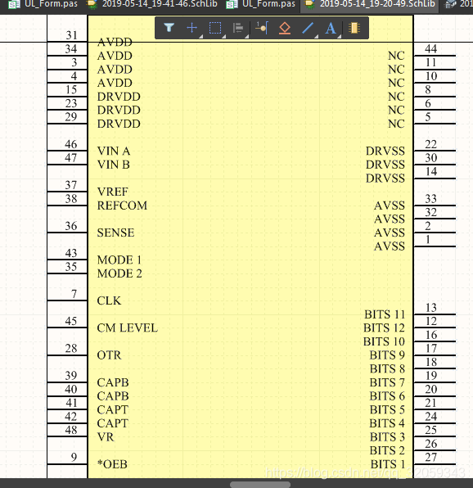Click the DRVDD label at pin 15
This screenshot has width=473, height=488.
click(x=119, y=97)
